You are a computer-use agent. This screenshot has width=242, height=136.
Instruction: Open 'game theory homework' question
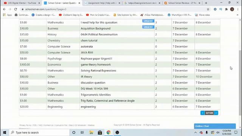pos(96,65)
